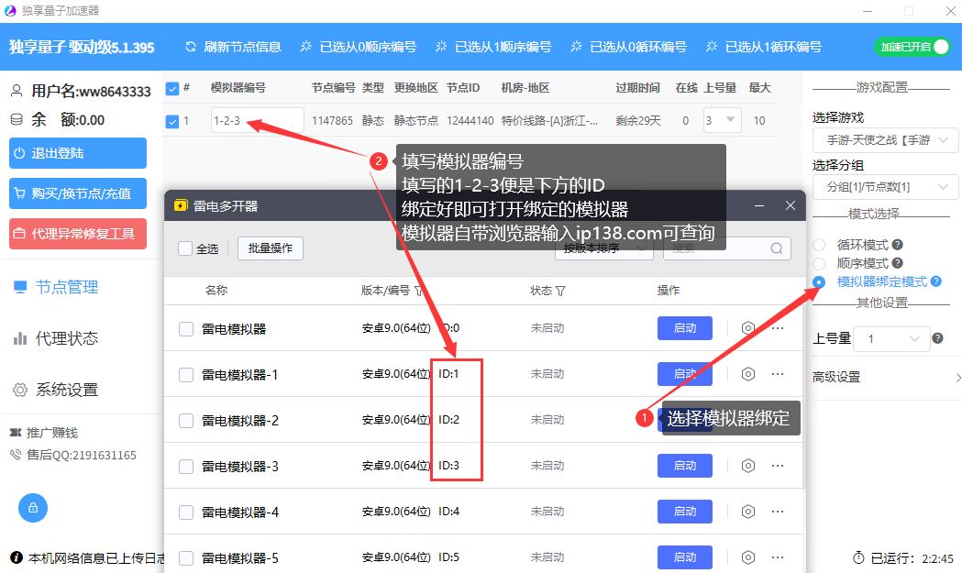The height and width of the screenshot is (573, 962).
Task: Open the 上号量 dropdown under 其他设置
Action: pyautogui.click(x=891, y=338)
